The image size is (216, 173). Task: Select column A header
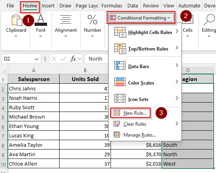(x=34, y=70)
